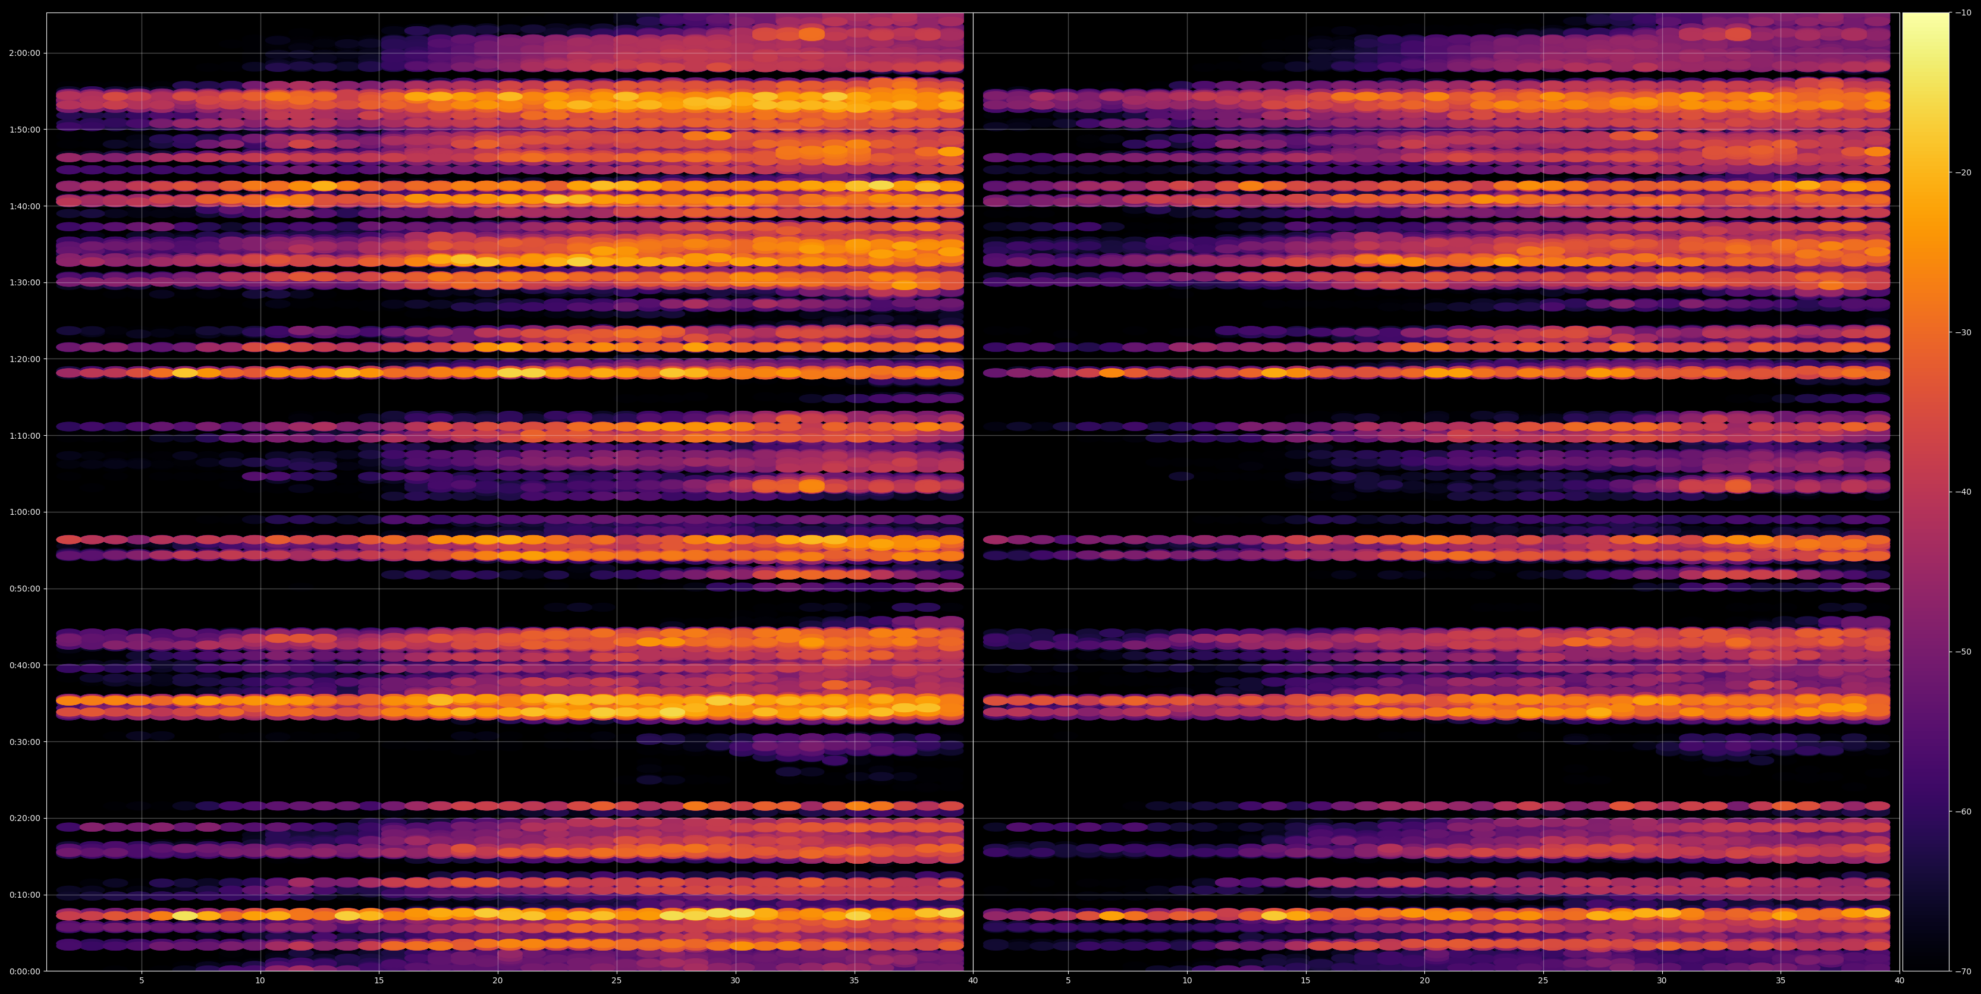Click the 0:00:00 y-axis tick label
This screenshot has height=994, width=1981.
[x=26, y=971]
